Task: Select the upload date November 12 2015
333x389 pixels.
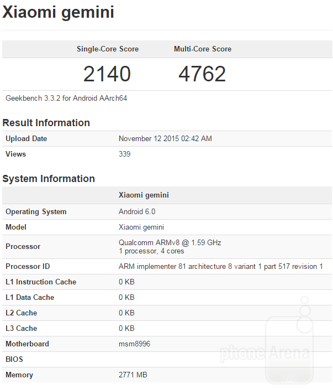Action: tap(165, 139)
